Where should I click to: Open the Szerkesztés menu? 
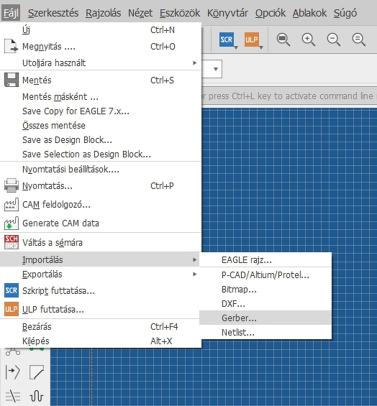(53, 13)
